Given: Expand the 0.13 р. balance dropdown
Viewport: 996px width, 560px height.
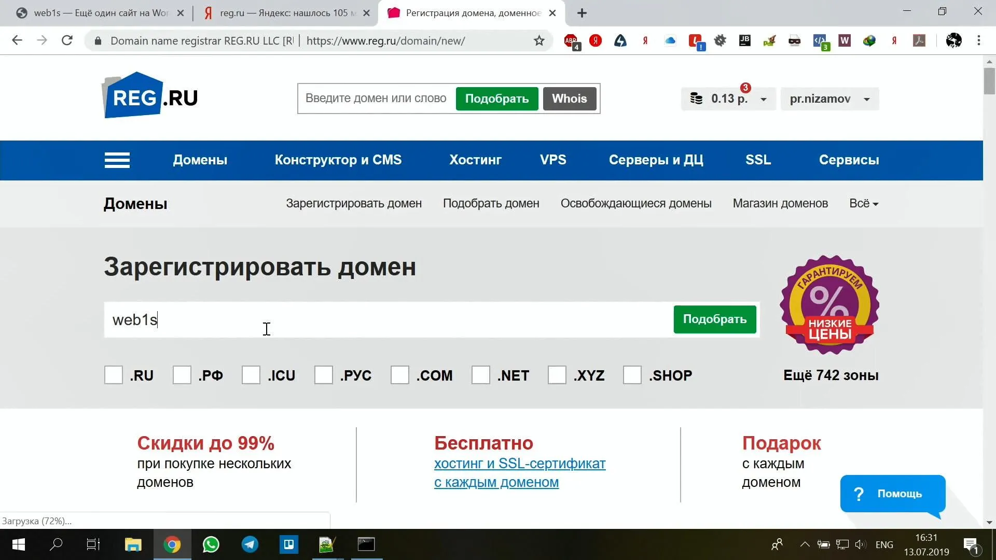Looking at the screenshot, I should tap(728, 99).
